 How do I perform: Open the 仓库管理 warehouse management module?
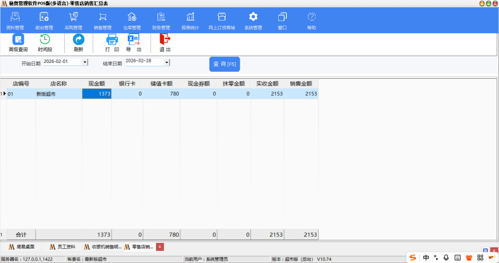pos(132,21)
